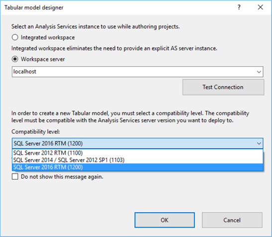Choose highlighted SQL Server 2016 RTM (1200) option
Image resolution: width=272 pixels, height=237 pixels.
pyautogui.click(x=138, y=167)
